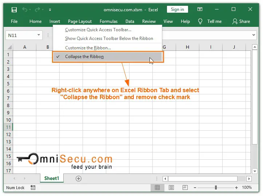Select row 5 header

[8, 83]
